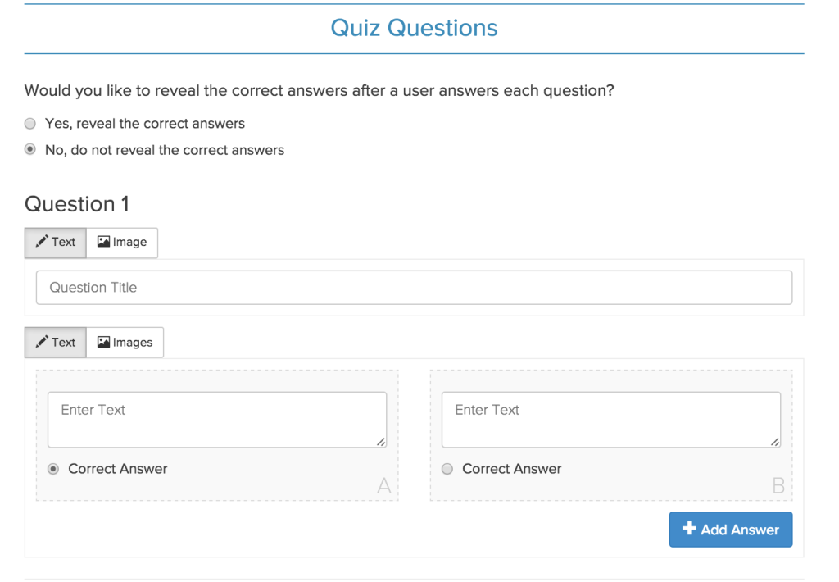
Task: Click the Add Answer button
Action: [730, 530]
